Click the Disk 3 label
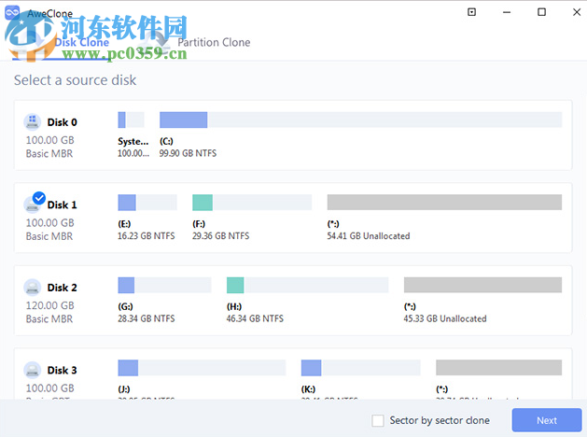The image size is (587, 437). (x=63, y=371)
